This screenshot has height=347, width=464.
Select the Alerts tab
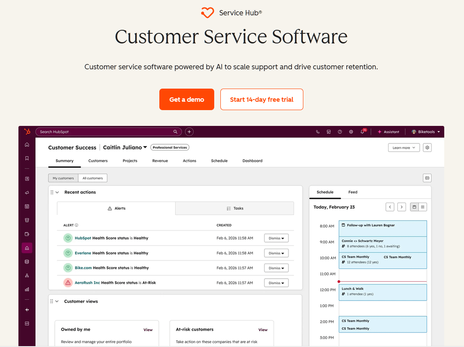pos(116,208)
